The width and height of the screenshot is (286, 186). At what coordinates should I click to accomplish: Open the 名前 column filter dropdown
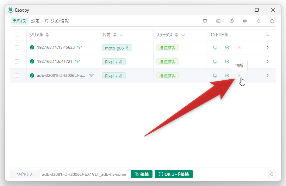[x=122, y=35]
